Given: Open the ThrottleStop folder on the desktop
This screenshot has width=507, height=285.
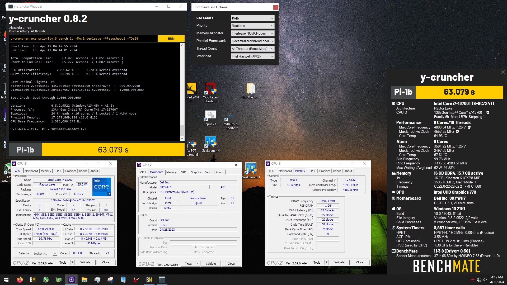Looking at the screenshot, I should 251,91.
